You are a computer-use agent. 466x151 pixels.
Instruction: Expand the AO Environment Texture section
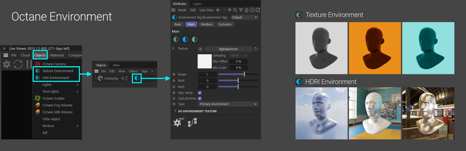pyautogui.click(x=175, y=111)
